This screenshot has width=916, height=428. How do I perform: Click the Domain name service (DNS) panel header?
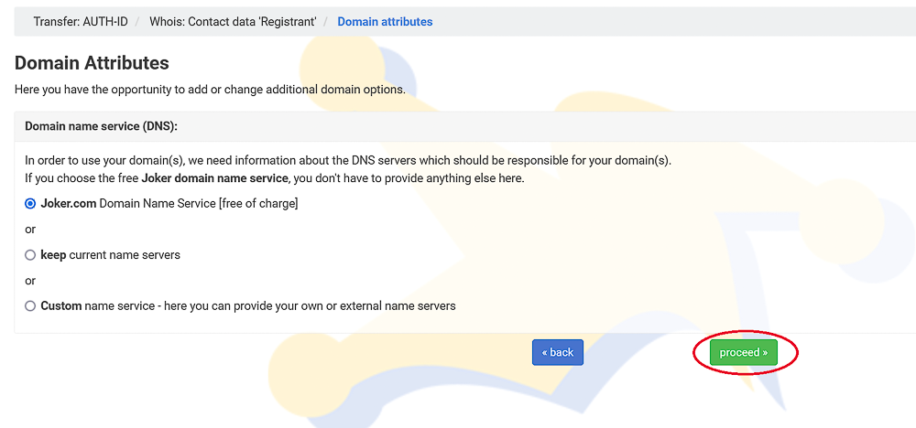coord(101,126)
